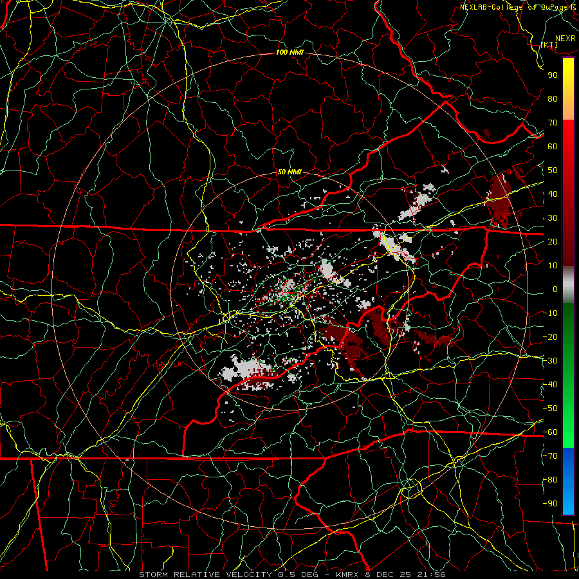
Task: Click the [KT] units label above the color bar
Action: click(549, 44)
